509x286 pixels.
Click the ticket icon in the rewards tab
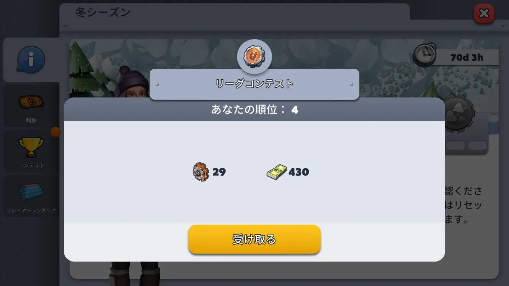[x=31, y=102]
